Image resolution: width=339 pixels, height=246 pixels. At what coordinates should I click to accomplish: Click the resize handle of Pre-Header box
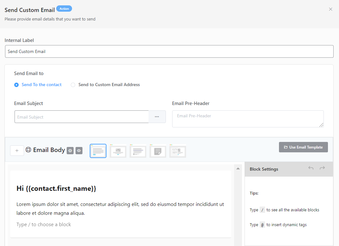321,125
